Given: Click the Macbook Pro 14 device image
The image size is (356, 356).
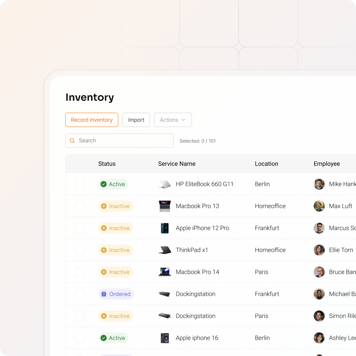Looking at the screenshot, I should pyautogui.click(x=165, y=272).
